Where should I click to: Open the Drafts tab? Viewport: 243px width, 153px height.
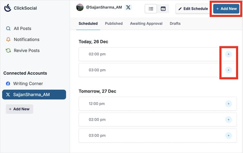[175, 24]
